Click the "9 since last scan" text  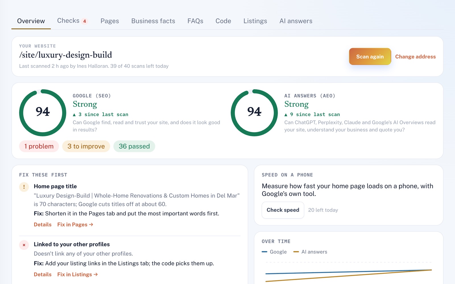click(x=312, y=114)
